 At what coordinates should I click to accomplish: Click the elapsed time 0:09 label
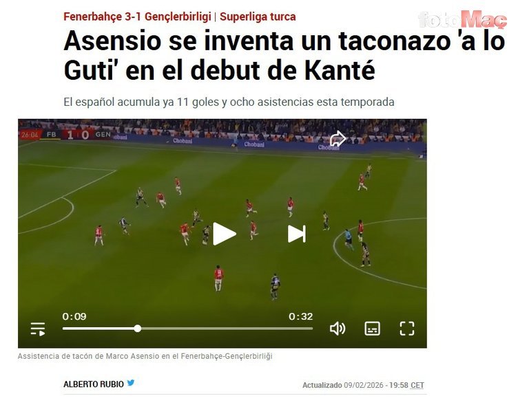click(74, 317)
